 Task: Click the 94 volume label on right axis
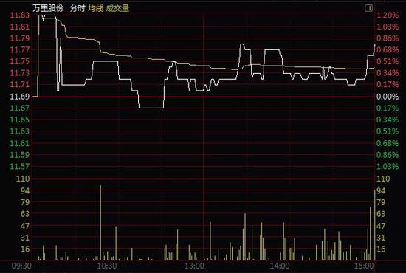(x=381, y=190)
